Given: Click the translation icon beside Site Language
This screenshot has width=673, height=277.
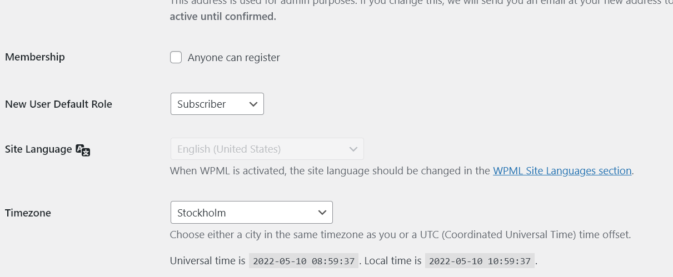Looking at the screenshot, I should tap(83, 150).
